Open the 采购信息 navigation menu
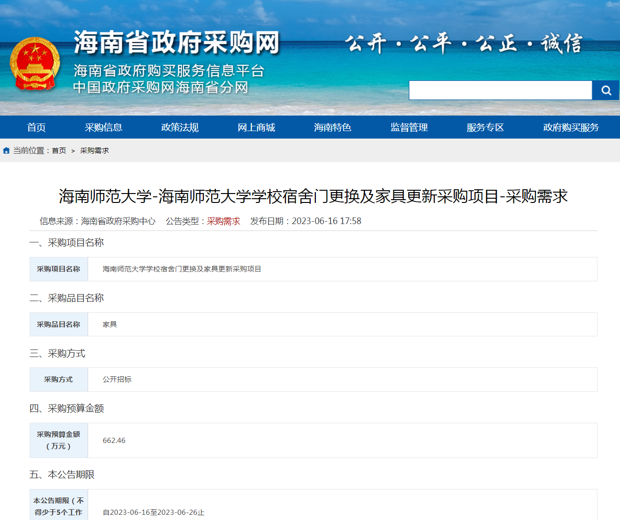The width and height of the screenshot is (620, 520). (103, 127)
